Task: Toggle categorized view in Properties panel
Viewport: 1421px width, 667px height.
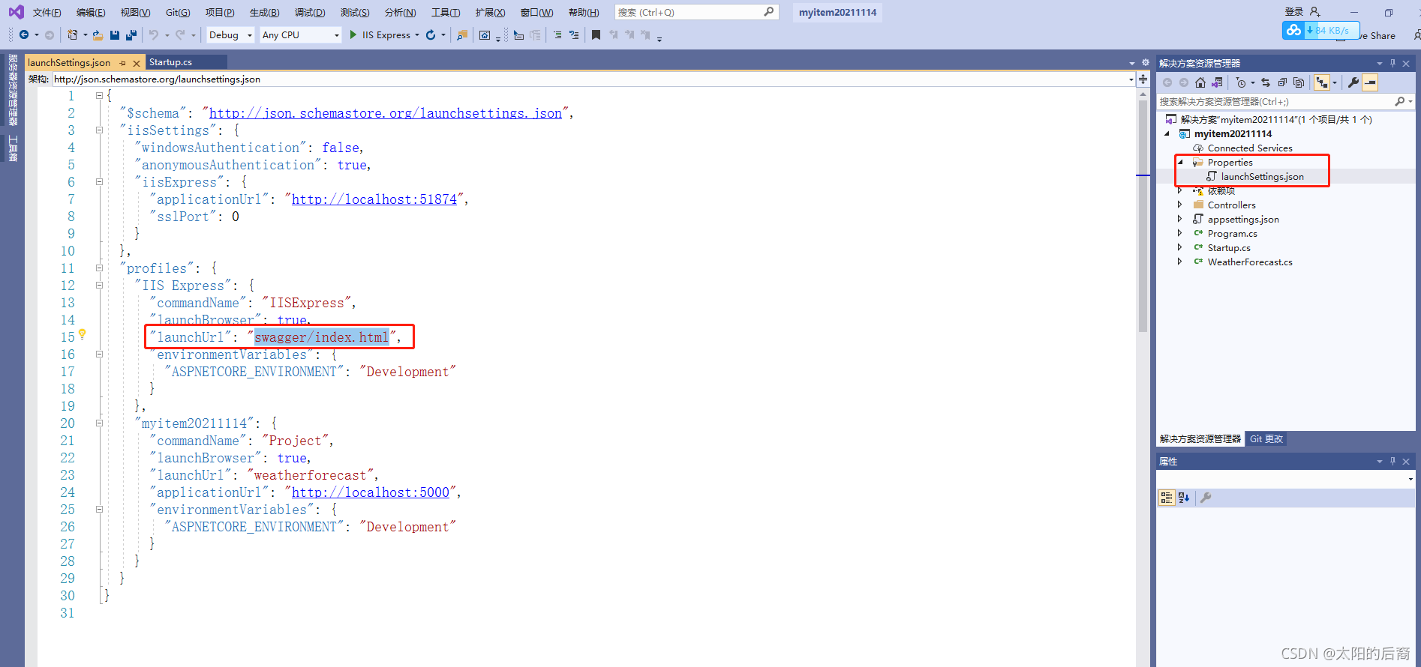Action: pos(1167,498)
